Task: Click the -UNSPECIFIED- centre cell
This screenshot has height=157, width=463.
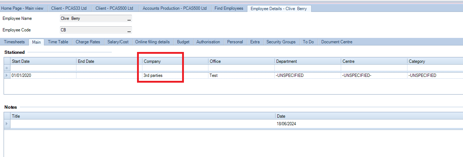Action: (x=374, y=75)
